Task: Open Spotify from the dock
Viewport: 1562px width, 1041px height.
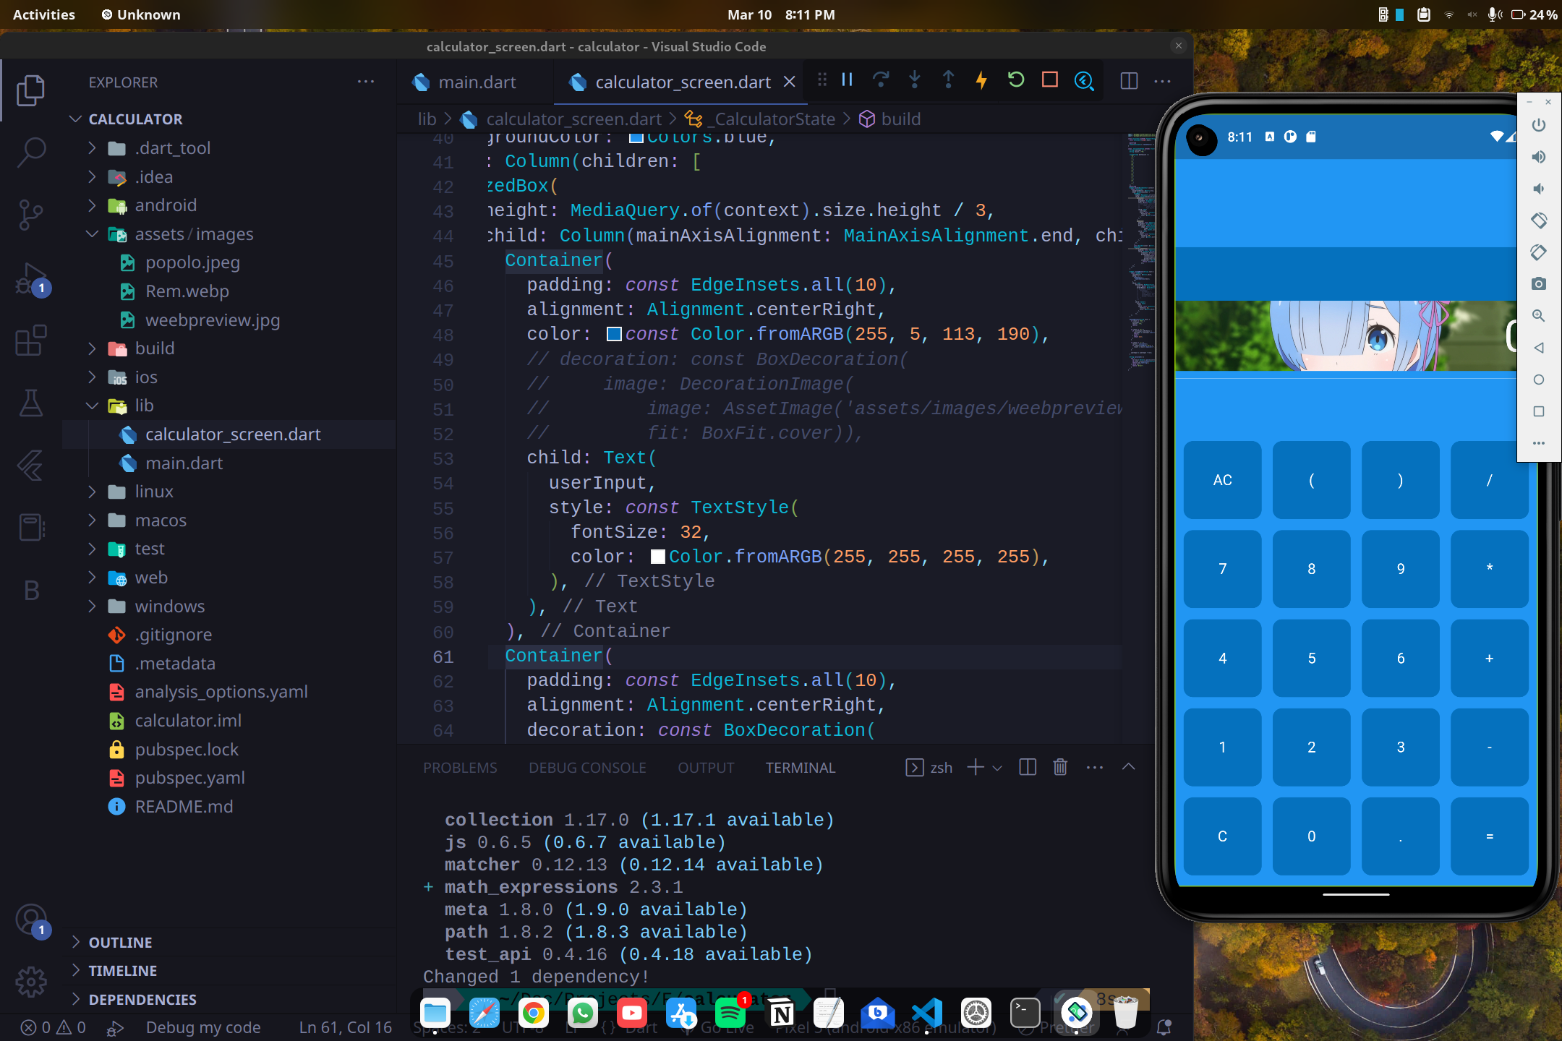Action: pos(730,1014)
